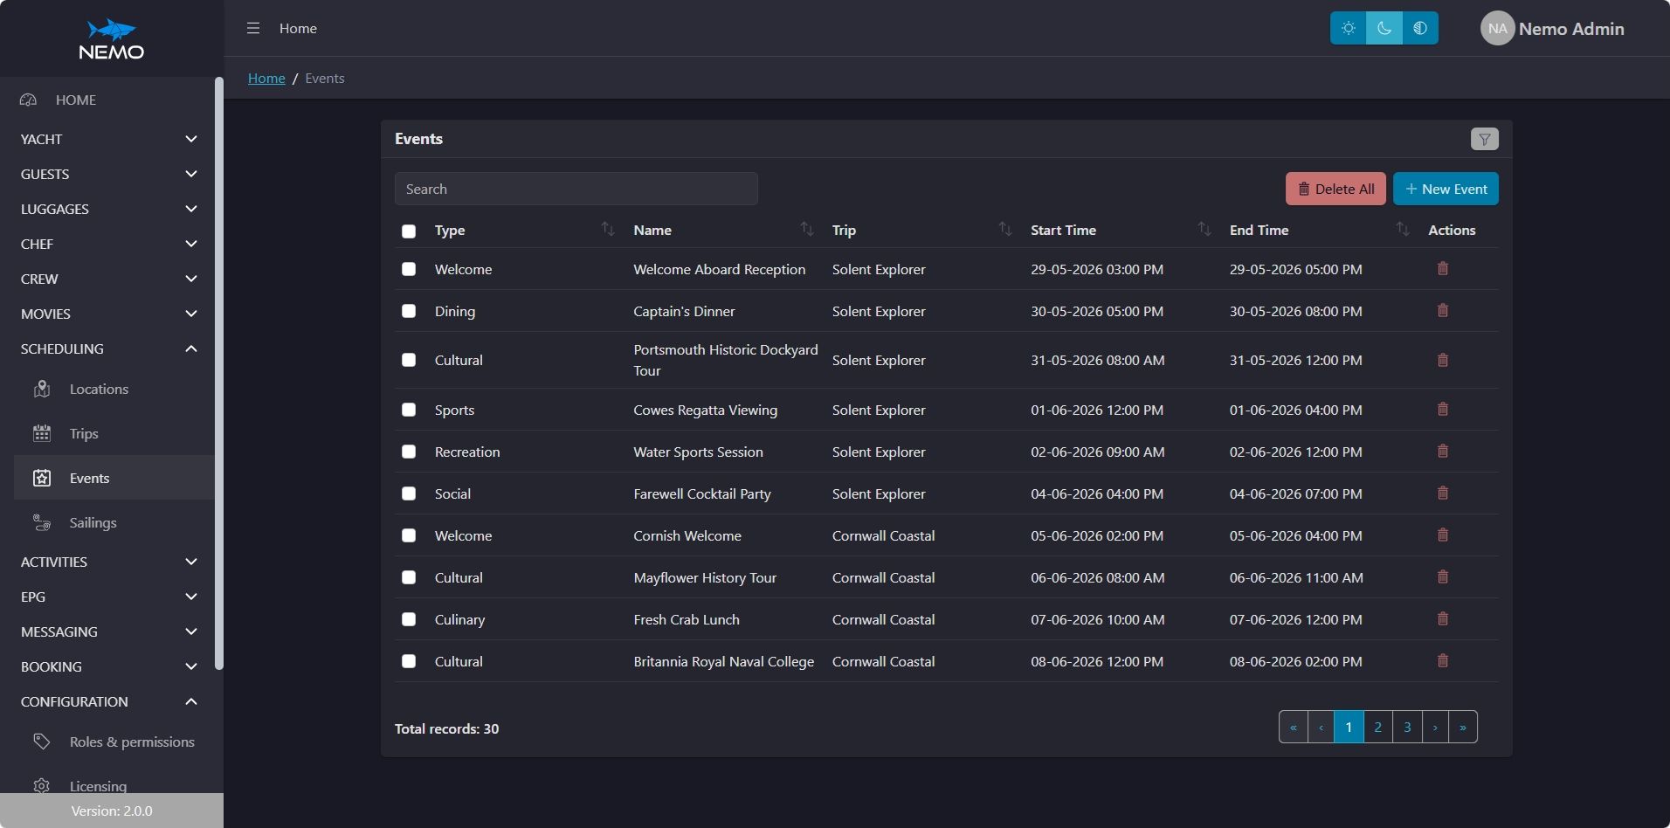The width and height of the screenshot is (1670, 828).
Task: Go to next page arrow
Action: 1435,727
